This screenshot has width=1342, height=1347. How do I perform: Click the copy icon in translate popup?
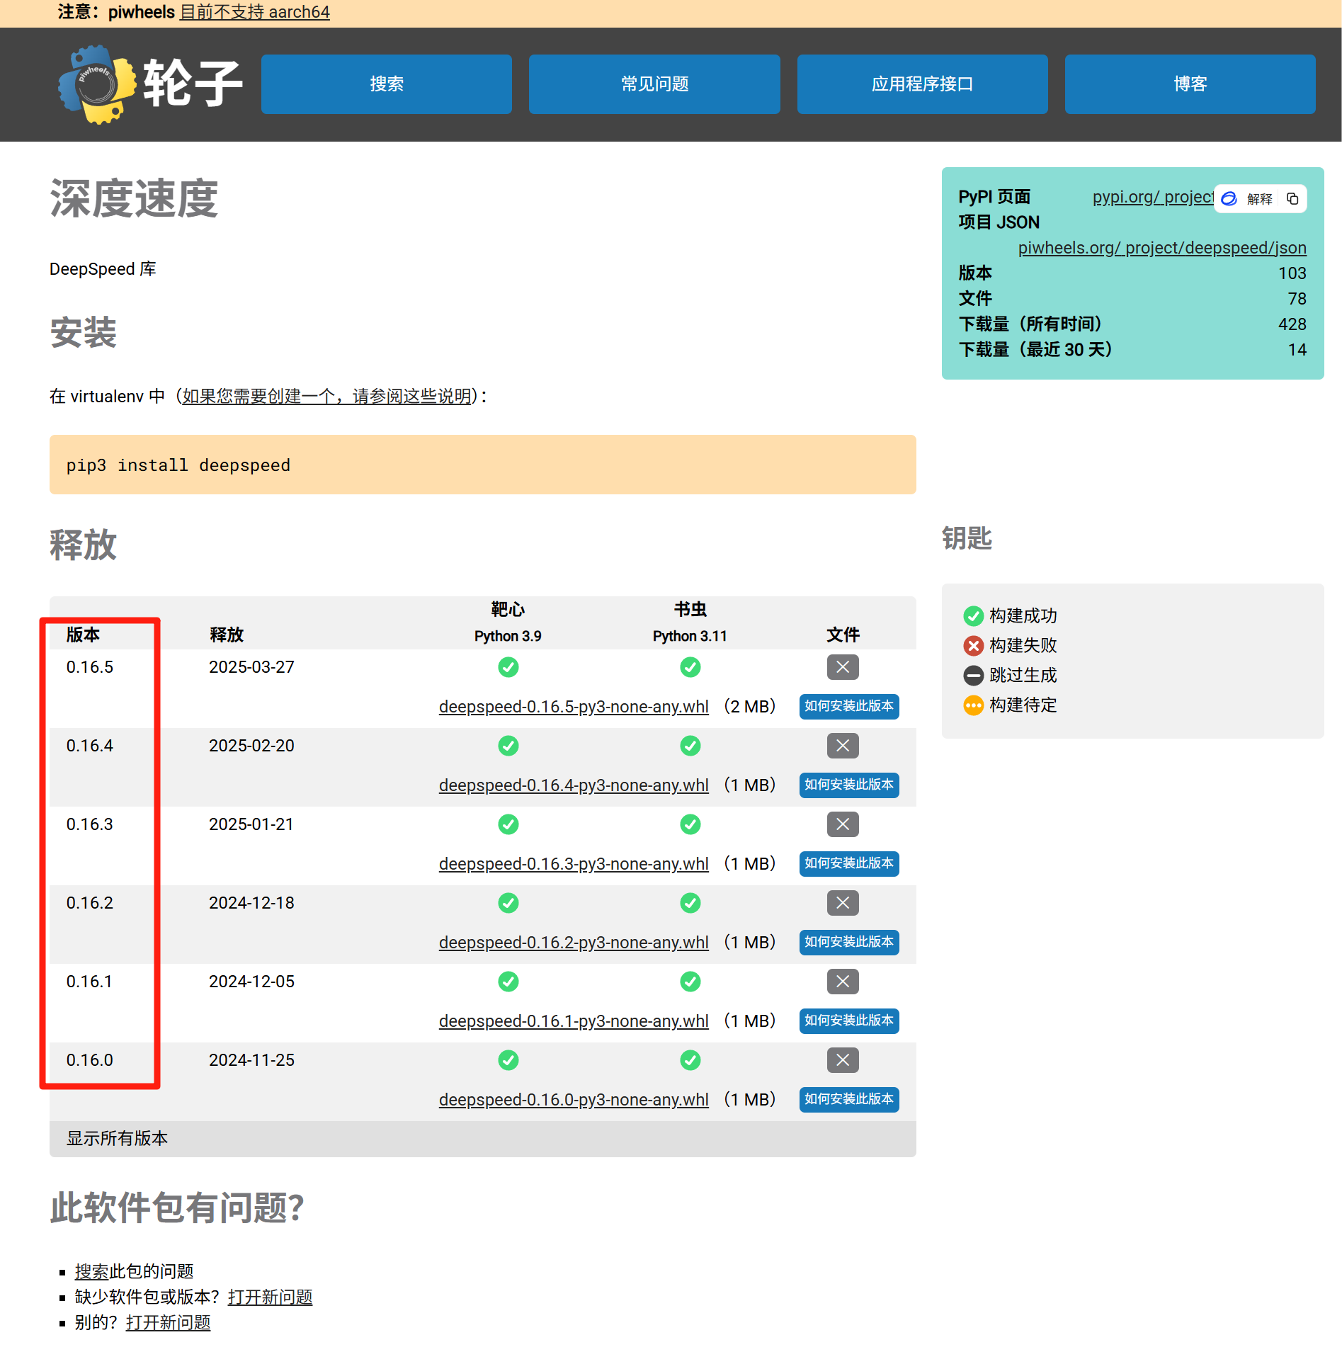point(1292,198)
